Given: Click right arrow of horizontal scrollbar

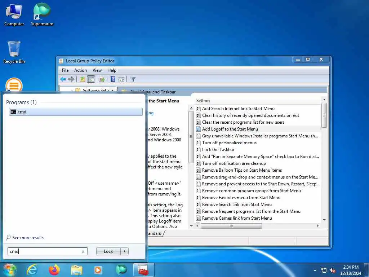Looking at the screenshot, I should (x=318, y=226).
